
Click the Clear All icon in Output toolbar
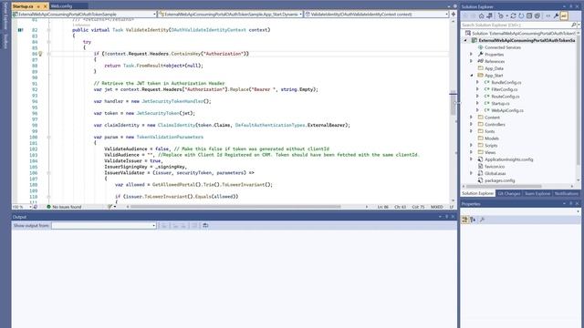194,226
